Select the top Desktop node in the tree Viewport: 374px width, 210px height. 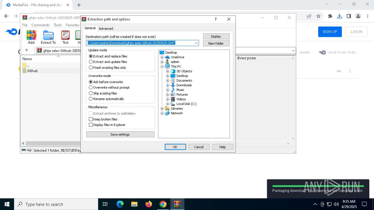pyautogui.click(x=171, y=52)
